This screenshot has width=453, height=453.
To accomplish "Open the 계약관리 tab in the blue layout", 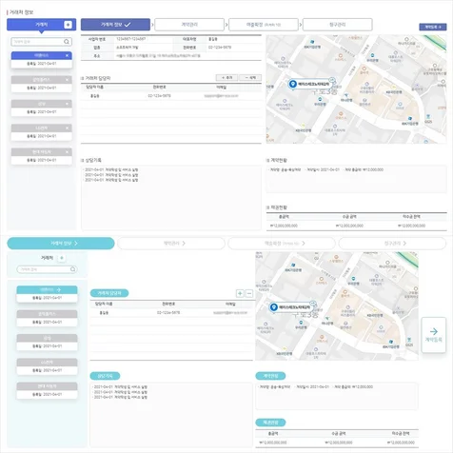I will 189,25.
